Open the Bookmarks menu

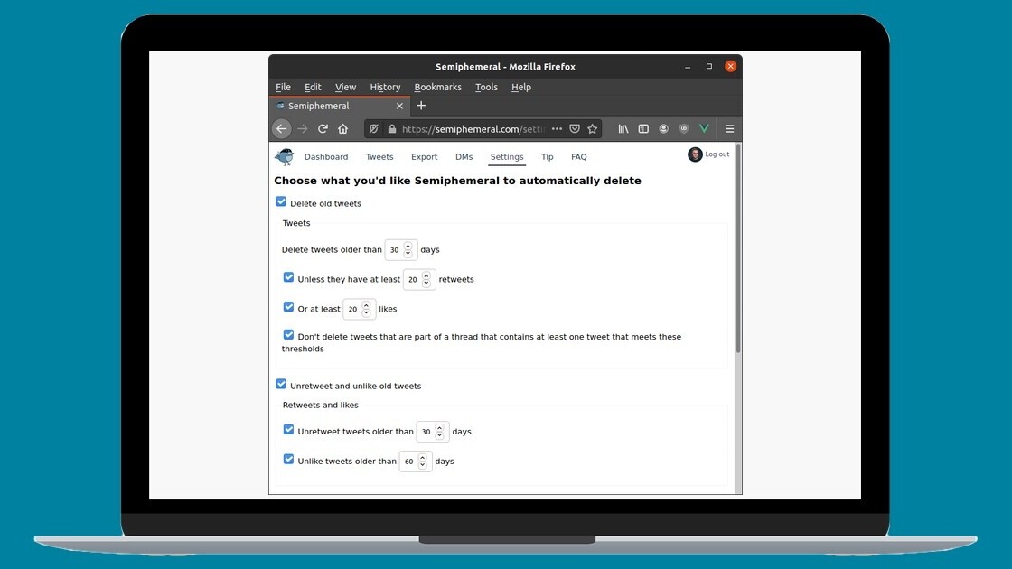[x=437, y=88]
